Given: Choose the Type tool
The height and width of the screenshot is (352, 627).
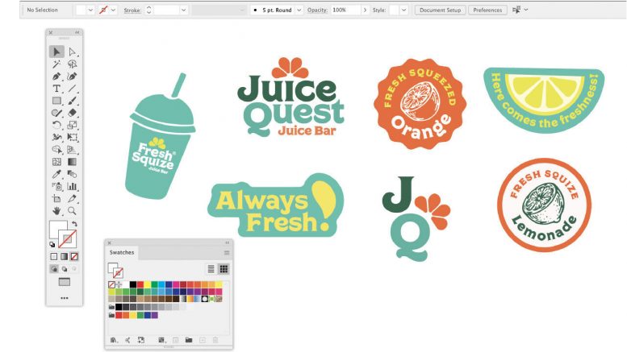Looking at the screenshot, I should (x=56, y=88).
